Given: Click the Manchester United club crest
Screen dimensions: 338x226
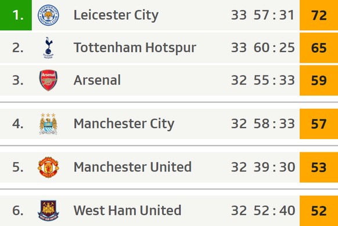Looking at the screenshot, I should tap(48, 167).
